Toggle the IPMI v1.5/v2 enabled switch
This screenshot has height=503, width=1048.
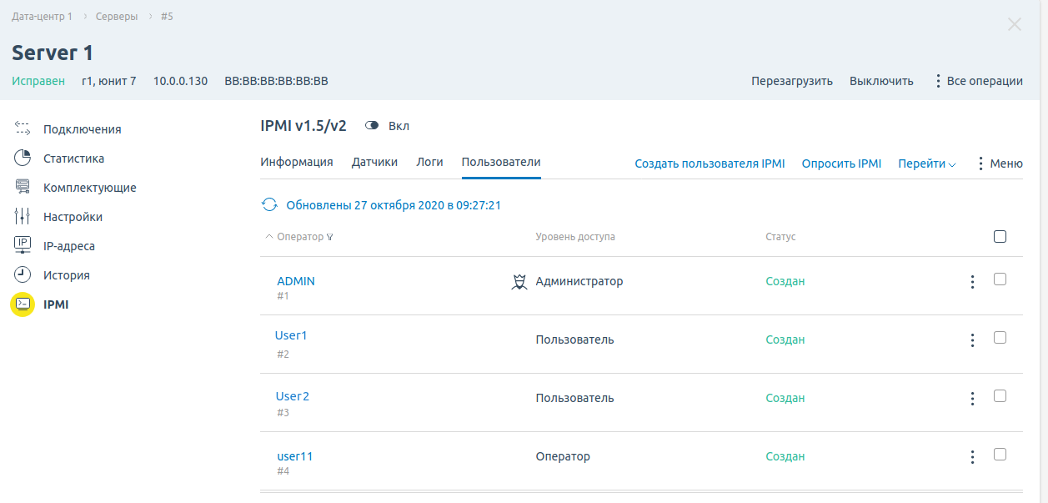pos(373,126)
